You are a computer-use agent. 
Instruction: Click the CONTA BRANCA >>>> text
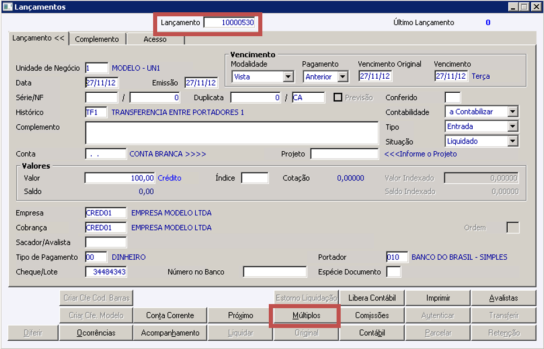[x=168, y=154]
